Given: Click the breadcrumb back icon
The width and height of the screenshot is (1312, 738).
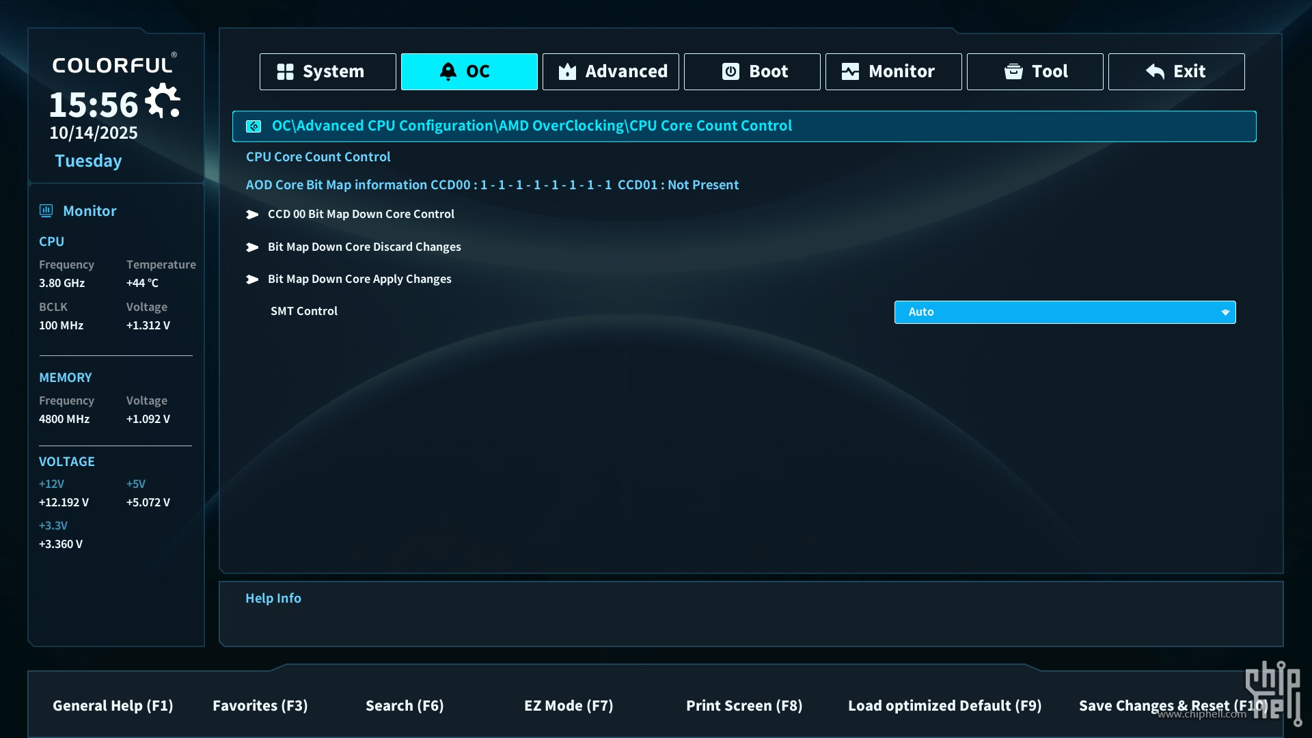Looking at the screenshot, I should (x=254, y=126).
